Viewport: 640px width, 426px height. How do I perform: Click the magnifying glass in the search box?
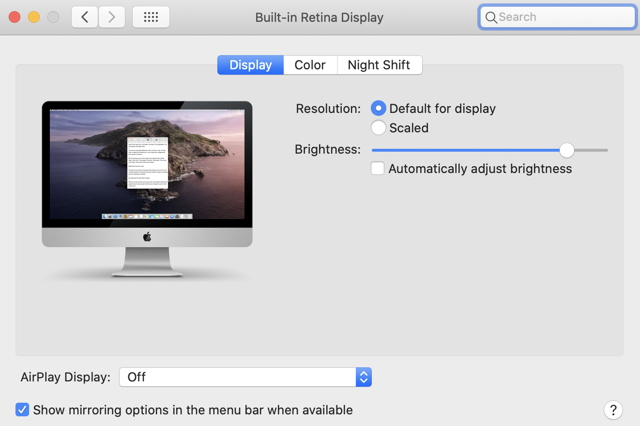click(491, 17)
